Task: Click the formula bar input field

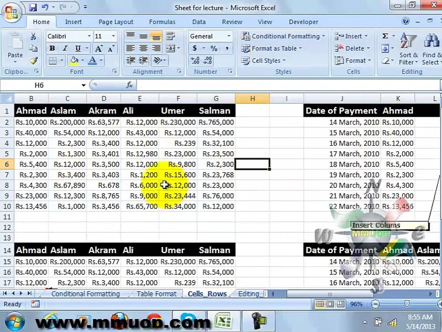Action: tap(287, 85)
